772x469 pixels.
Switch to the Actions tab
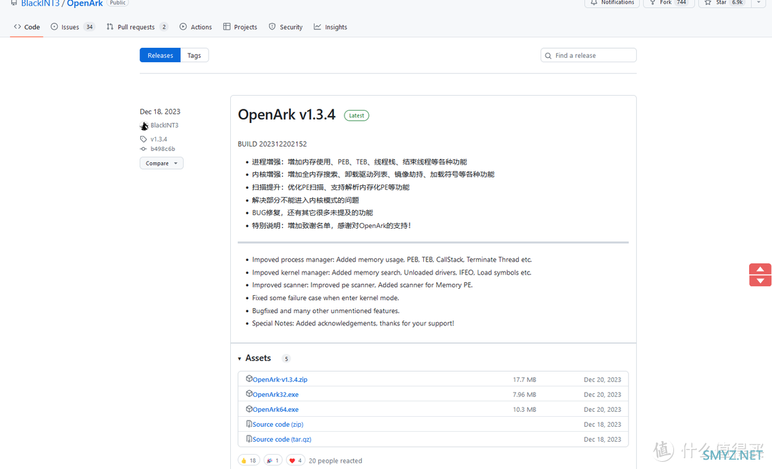coord(195,27)
